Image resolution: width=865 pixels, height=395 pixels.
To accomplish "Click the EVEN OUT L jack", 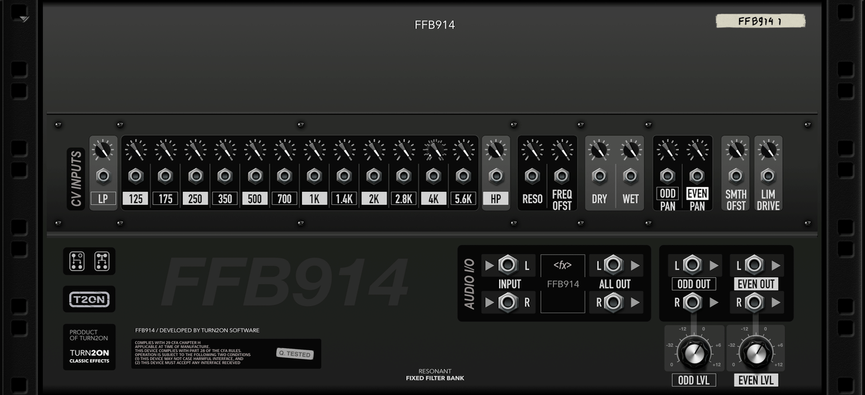I will click(x=754, y=265).
